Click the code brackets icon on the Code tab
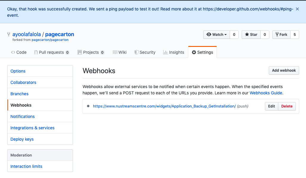 click(x=13, y=52)
